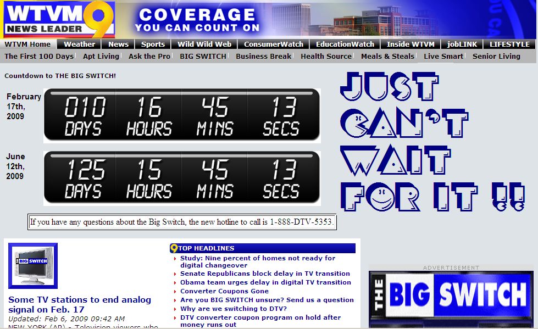This screenshot has width=538, height=329.
Task: Open Meals & Steals link
Action: click(x=388, y=56)
